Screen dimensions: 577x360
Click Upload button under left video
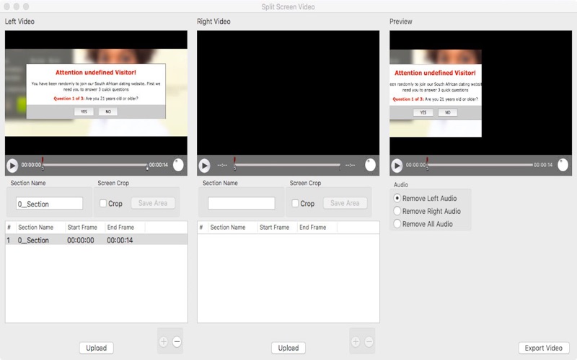click(x=96, y=348)
